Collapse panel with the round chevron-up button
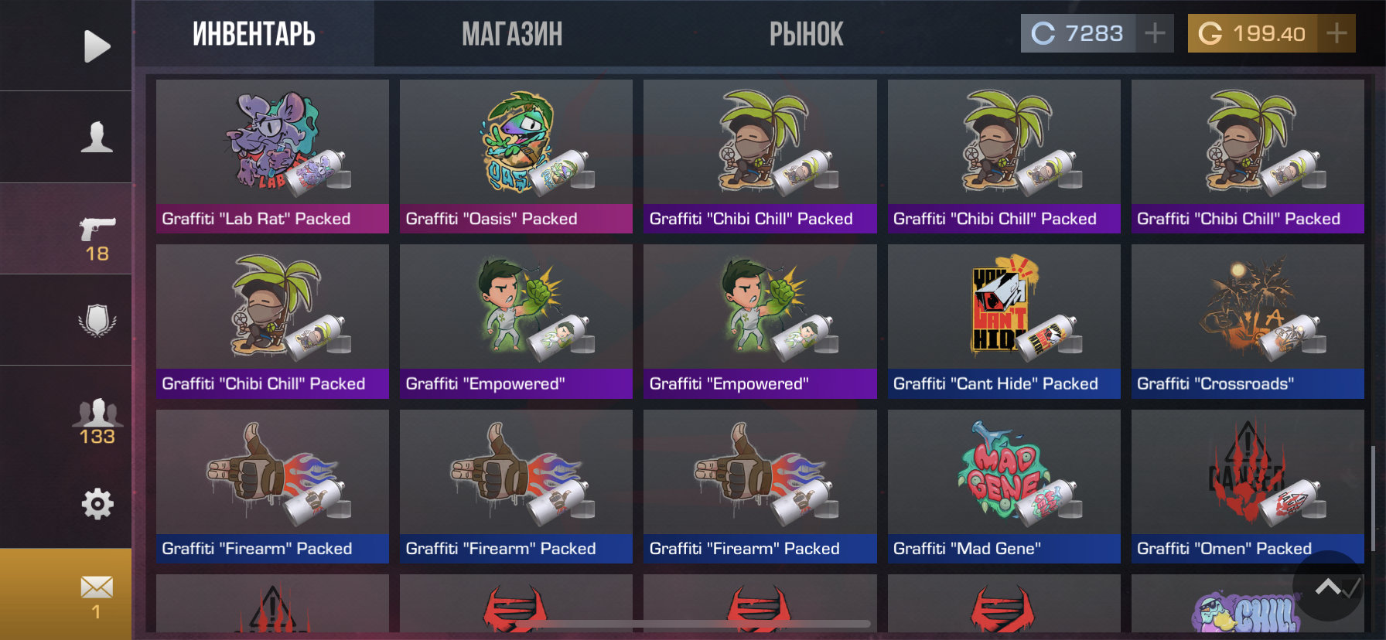Viewport: 1386px width, 640px height. click(x=1328, y=587)
